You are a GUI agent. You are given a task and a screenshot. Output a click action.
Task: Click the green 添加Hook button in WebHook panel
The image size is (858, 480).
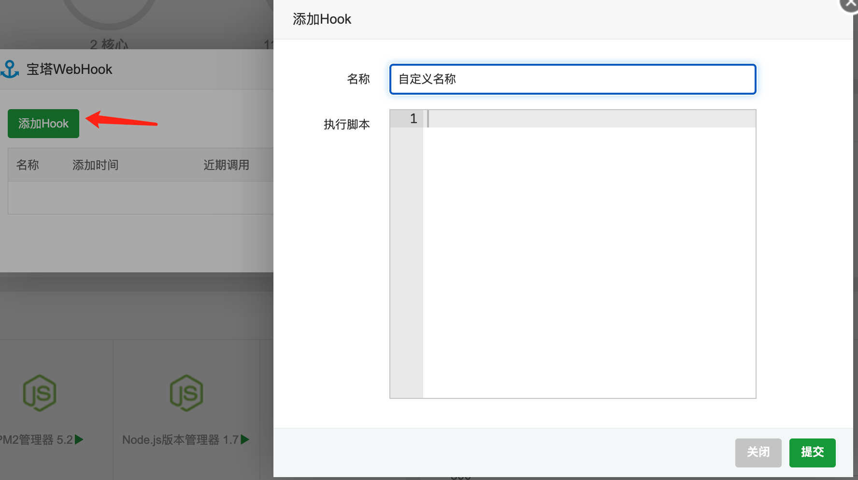pos(43,124)
